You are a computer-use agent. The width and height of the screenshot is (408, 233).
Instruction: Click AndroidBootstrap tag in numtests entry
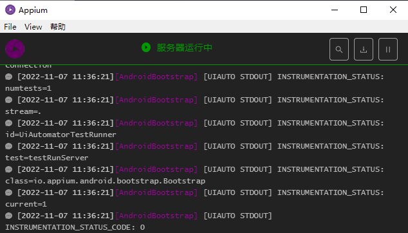(x=156, y=77)
